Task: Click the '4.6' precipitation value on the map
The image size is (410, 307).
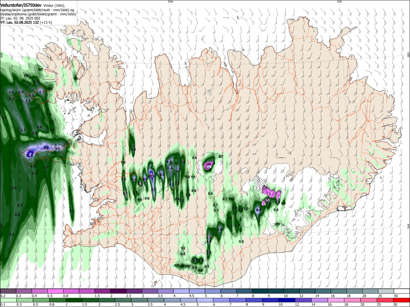Action: click(220, 229)
